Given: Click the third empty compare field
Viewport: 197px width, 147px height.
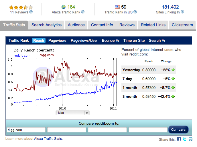Looking at the screenshot, I should click(107, 130).
